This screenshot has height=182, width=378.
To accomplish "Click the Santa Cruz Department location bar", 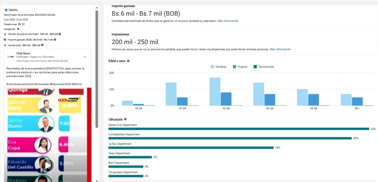I will (x=239, y=129).
